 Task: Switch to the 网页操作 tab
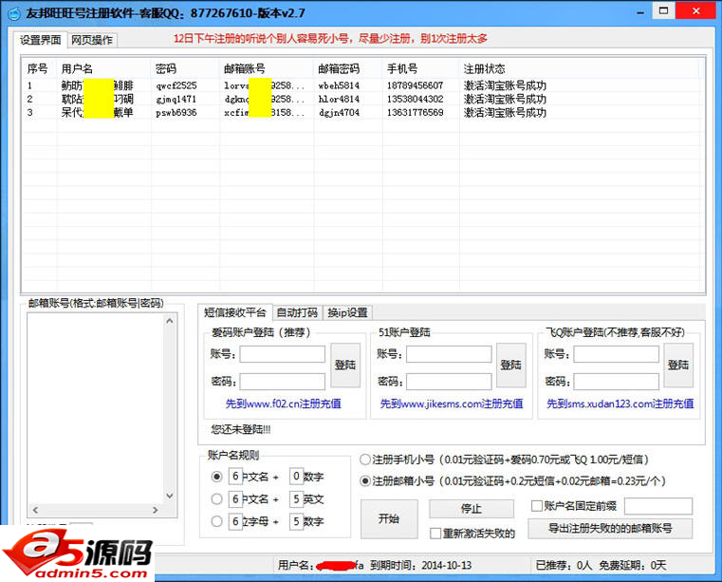click(x=92, y=40)
